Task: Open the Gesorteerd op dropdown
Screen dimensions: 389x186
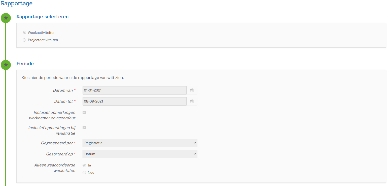Action: click(x=140, y=154)
